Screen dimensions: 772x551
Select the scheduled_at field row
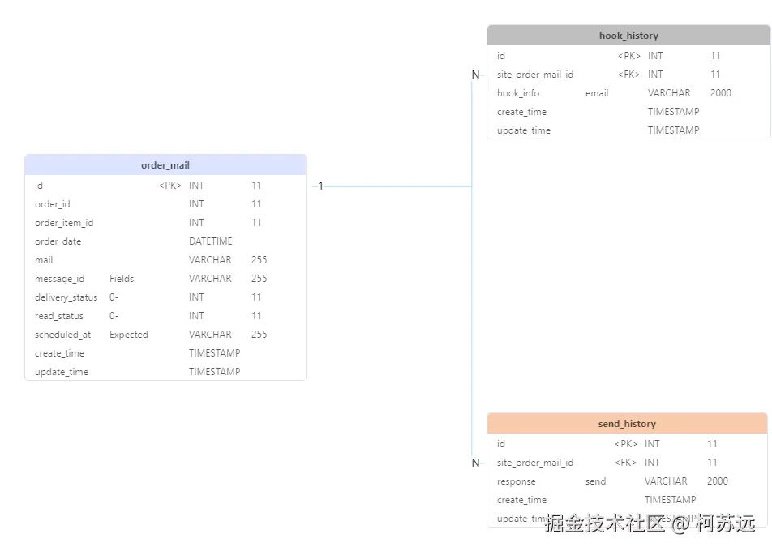(62, 334)
